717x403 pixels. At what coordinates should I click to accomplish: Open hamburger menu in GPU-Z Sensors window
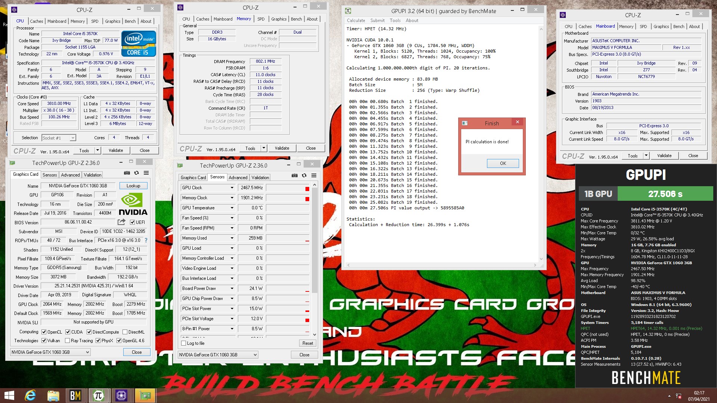tap(314, 175)
